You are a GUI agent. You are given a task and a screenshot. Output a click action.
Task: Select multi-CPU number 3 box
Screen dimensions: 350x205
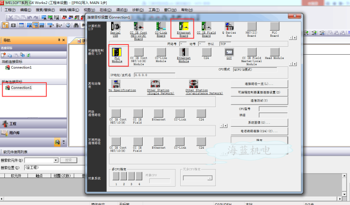point(131,176)
